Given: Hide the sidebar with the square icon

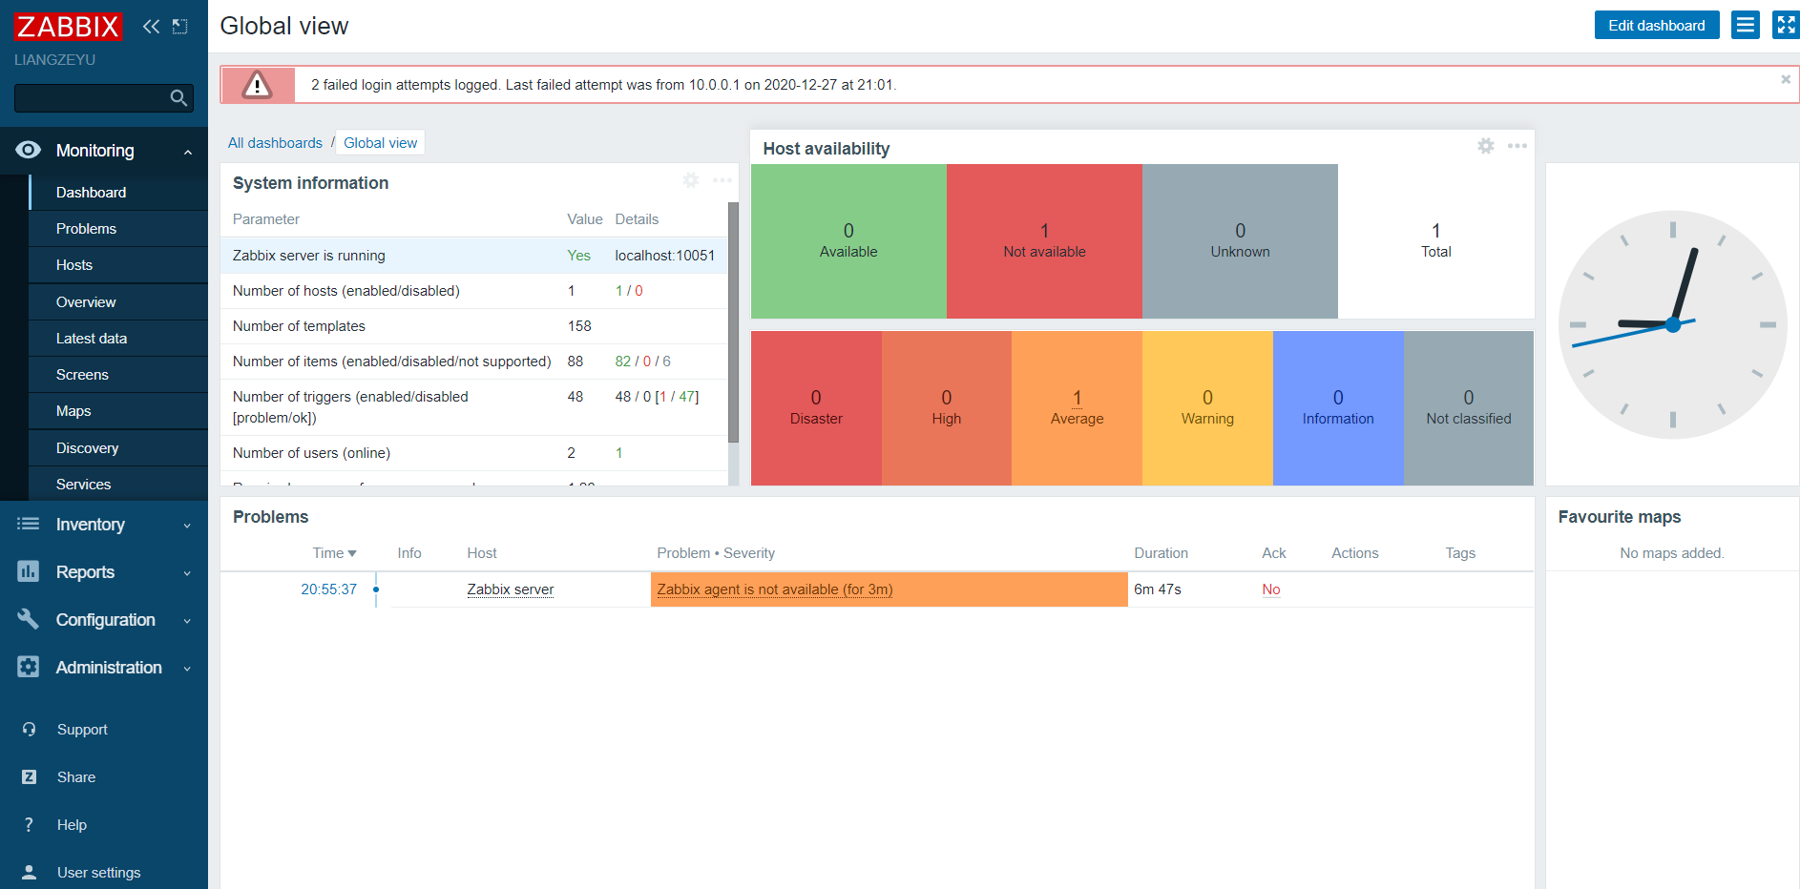Looking at the screenshot, I should coord(179,27).
